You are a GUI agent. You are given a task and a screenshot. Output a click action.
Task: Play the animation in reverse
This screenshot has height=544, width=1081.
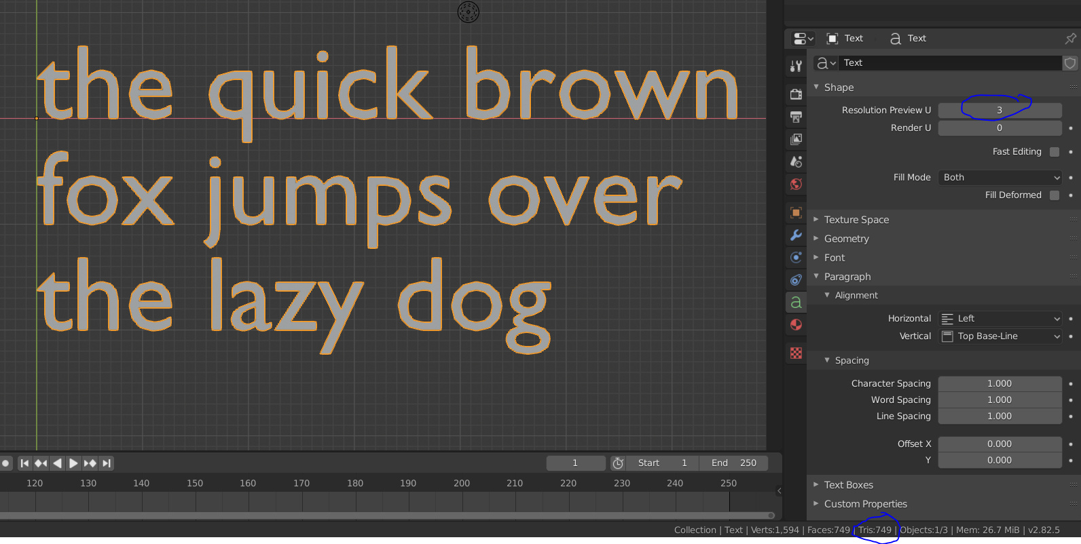pos(57,463)
